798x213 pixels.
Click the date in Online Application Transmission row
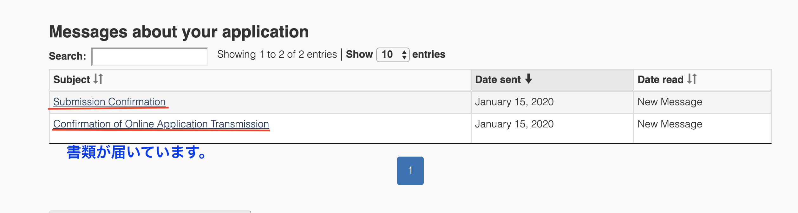(x=514, y=124)
